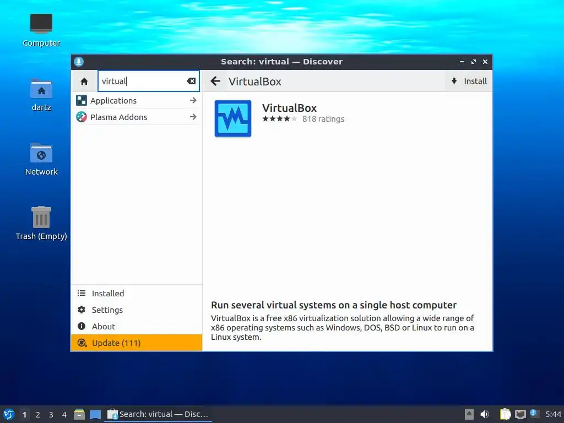Viewport: 564px width, 423px height.
Task: Click the Discover icon in the title bar
Action: tap(79, 62)
